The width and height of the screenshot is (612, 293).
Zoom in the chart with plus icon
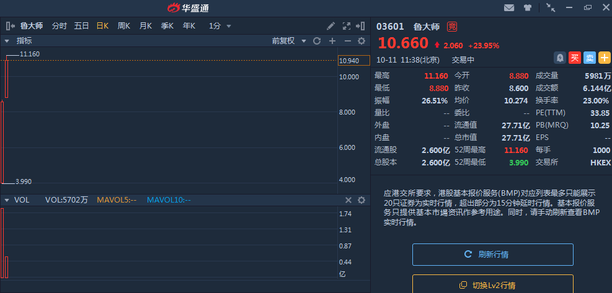(x=332, y=41)
